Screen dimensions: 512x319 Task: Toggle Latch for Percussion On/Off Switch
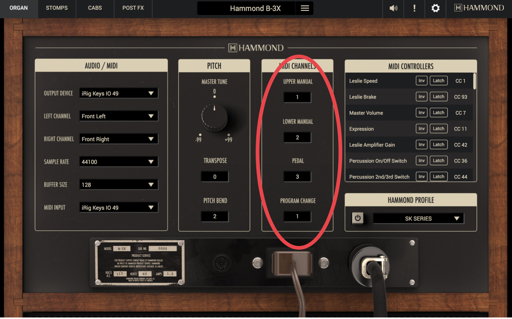[438, 160]
